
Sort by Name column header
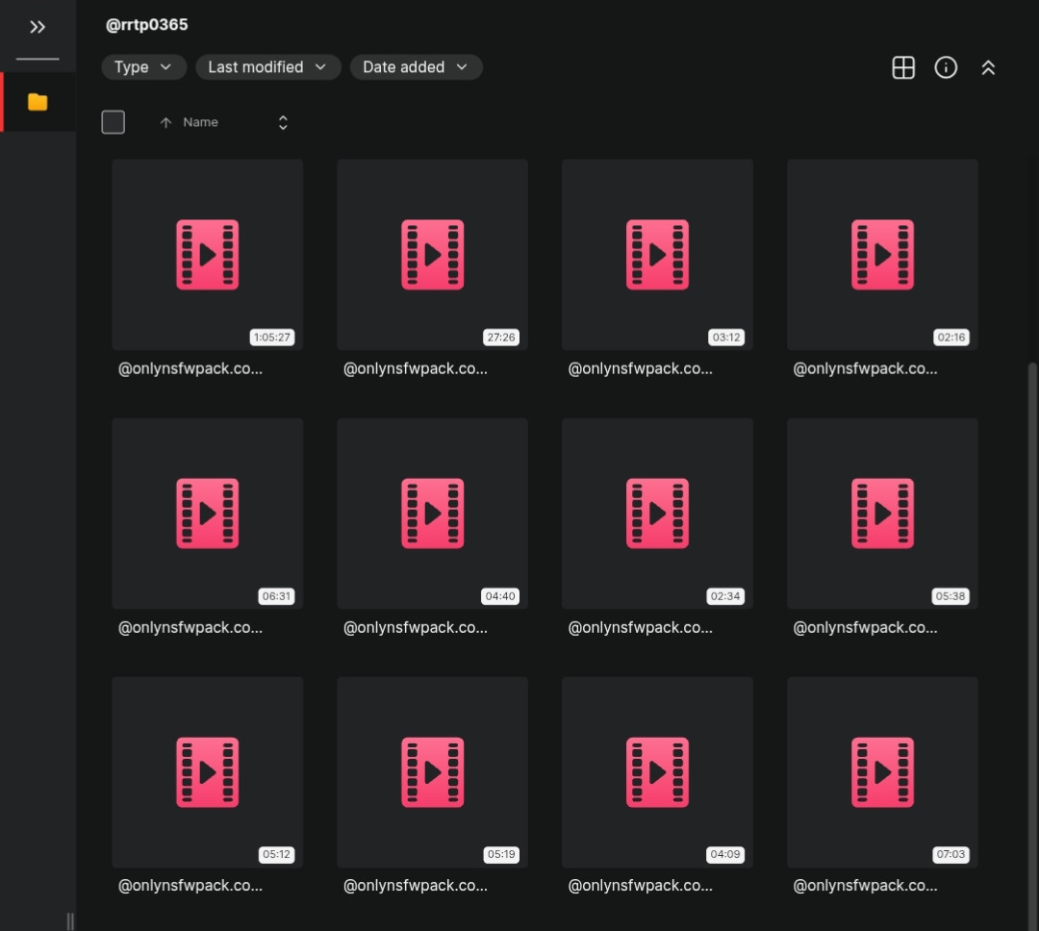(x=200, y=122)
